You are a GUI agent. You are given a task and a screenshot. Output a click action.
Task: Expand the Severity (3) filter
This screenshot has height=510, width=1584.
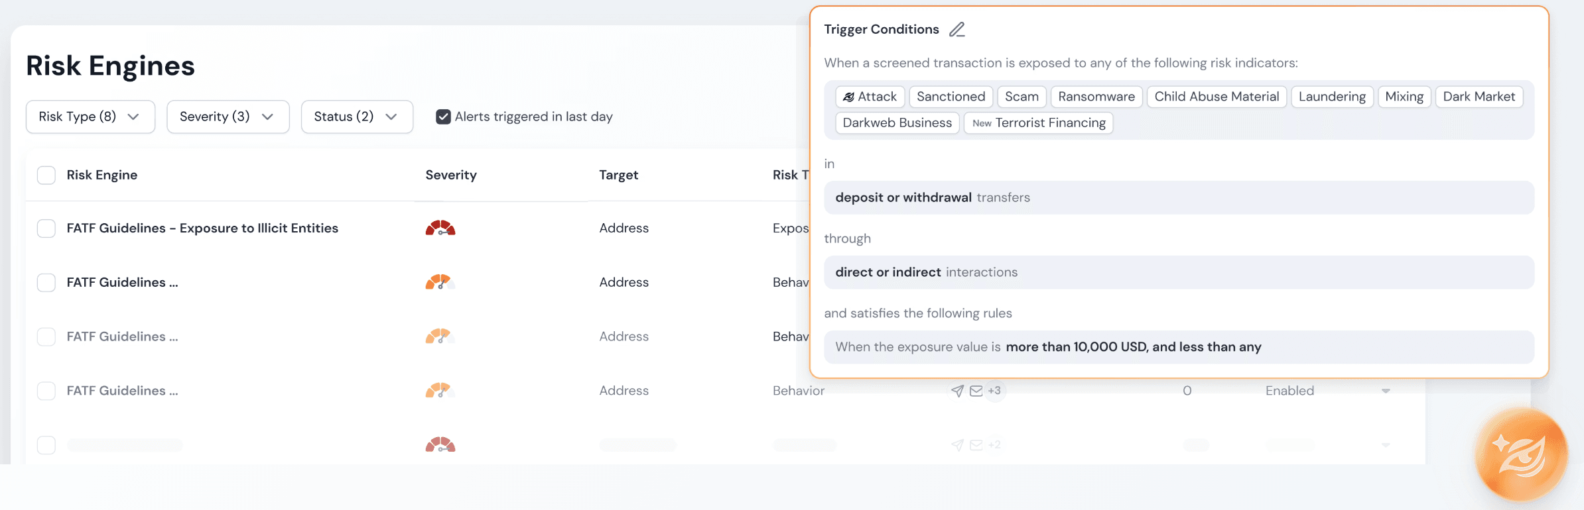[x=228, y=117]
